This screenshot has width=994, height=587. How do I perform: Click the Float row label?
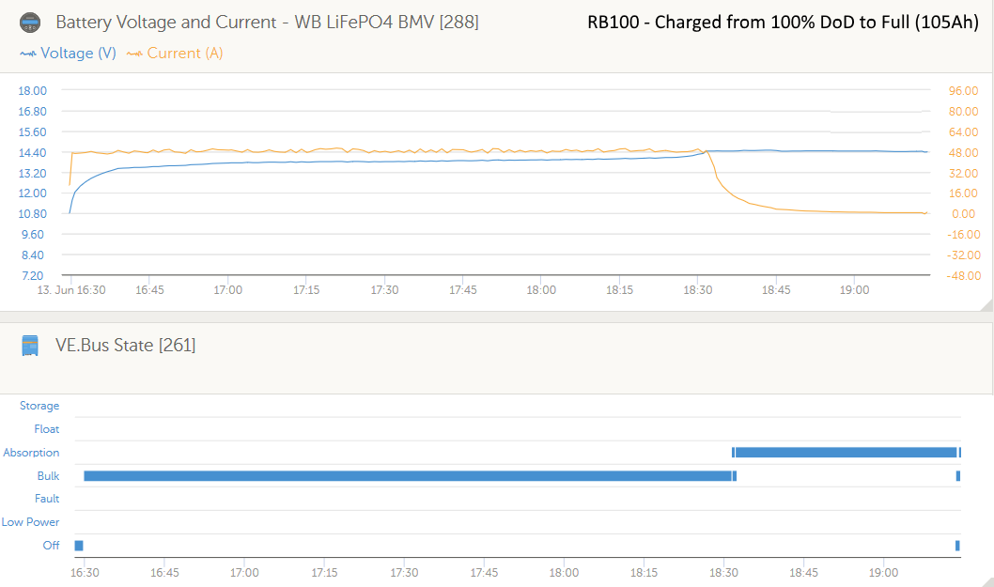(47, 429)
